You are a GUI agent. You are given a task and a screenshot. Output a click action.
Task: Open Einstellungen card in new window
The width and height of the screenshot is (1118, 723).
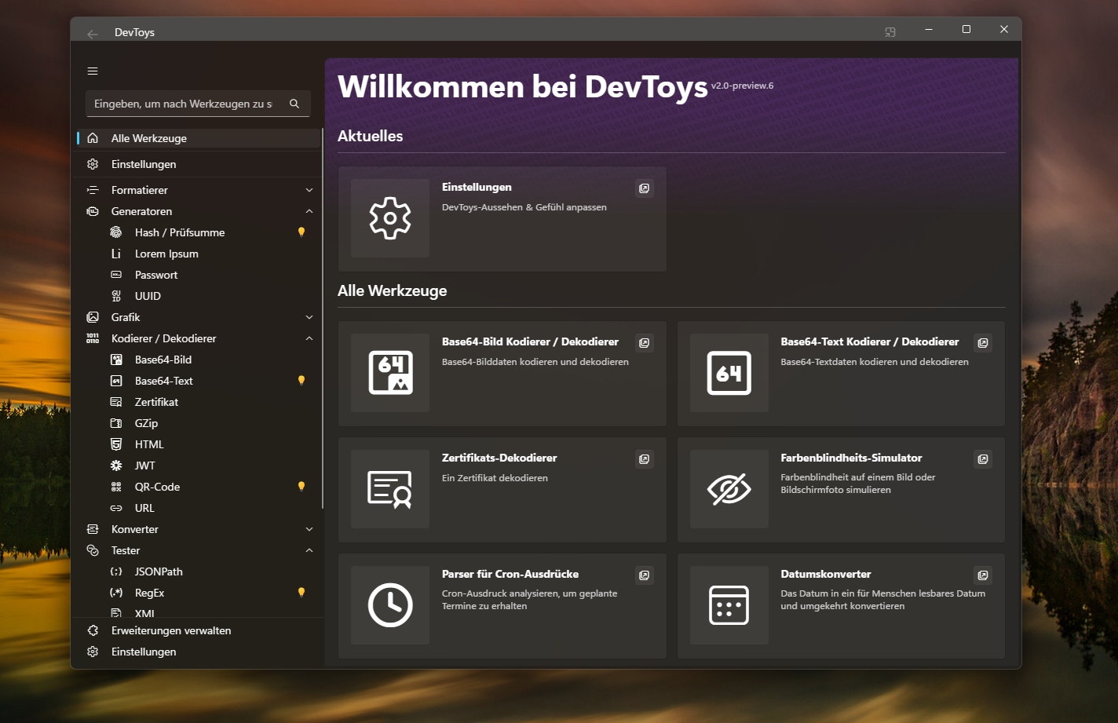(645, 188)
